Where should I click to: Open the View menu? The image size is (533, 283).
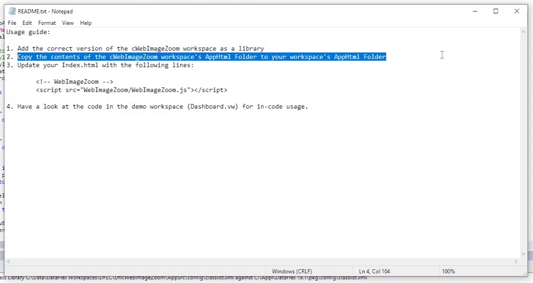pos(68,23)
